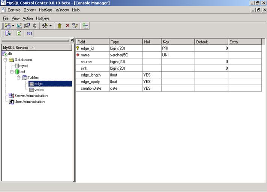Click the MySQL Control Center title bar icon
The image size is (267, 192).
(3, 3)
